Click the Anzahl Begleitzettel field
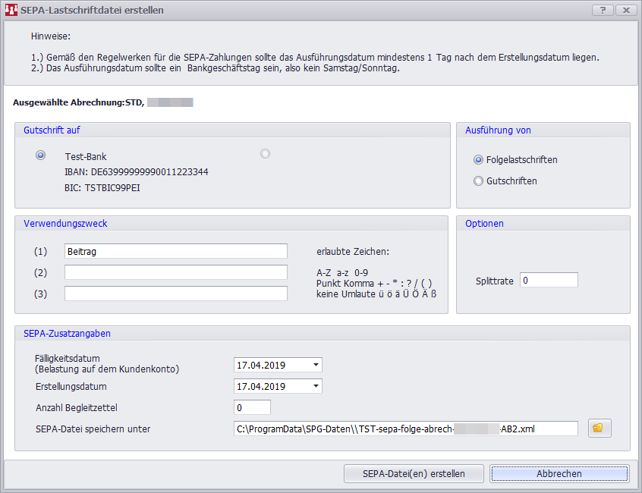 click(x=252, y=407)
